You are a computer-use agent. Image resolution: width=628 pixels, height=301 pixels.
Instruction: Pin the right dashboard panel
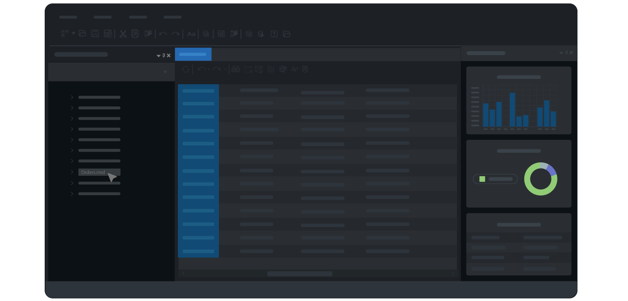point(567,53)
